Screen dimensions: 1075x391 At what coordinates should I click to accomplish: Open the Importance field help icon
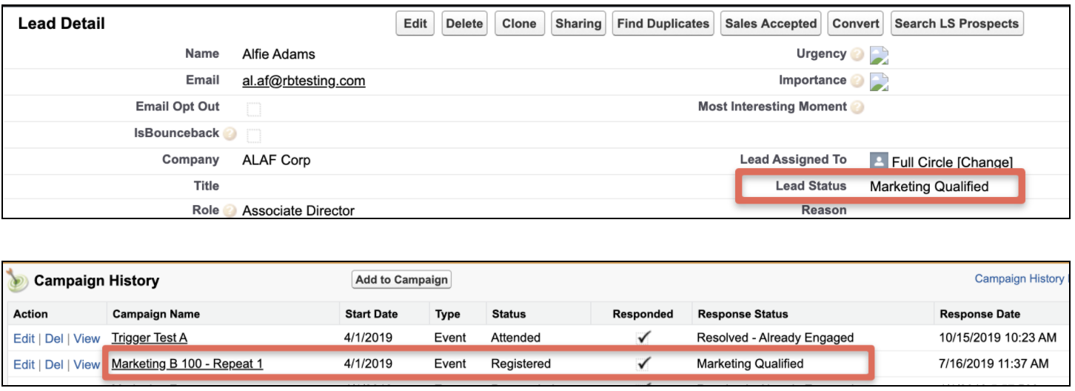(x=857, y=81)
